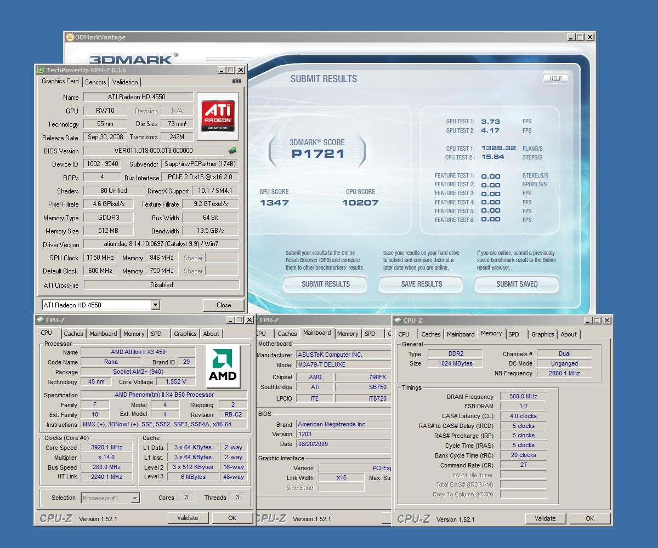Click the Close button in GPU-Z
658x548 pixels.
224,305
